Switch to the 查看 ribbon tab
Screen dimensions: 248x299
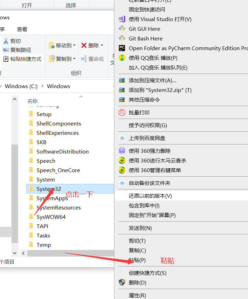(x=22, y=29)
